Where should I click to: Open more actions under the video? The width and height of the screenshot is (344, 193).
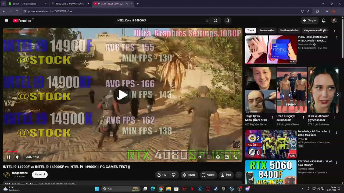click(239, 175)
